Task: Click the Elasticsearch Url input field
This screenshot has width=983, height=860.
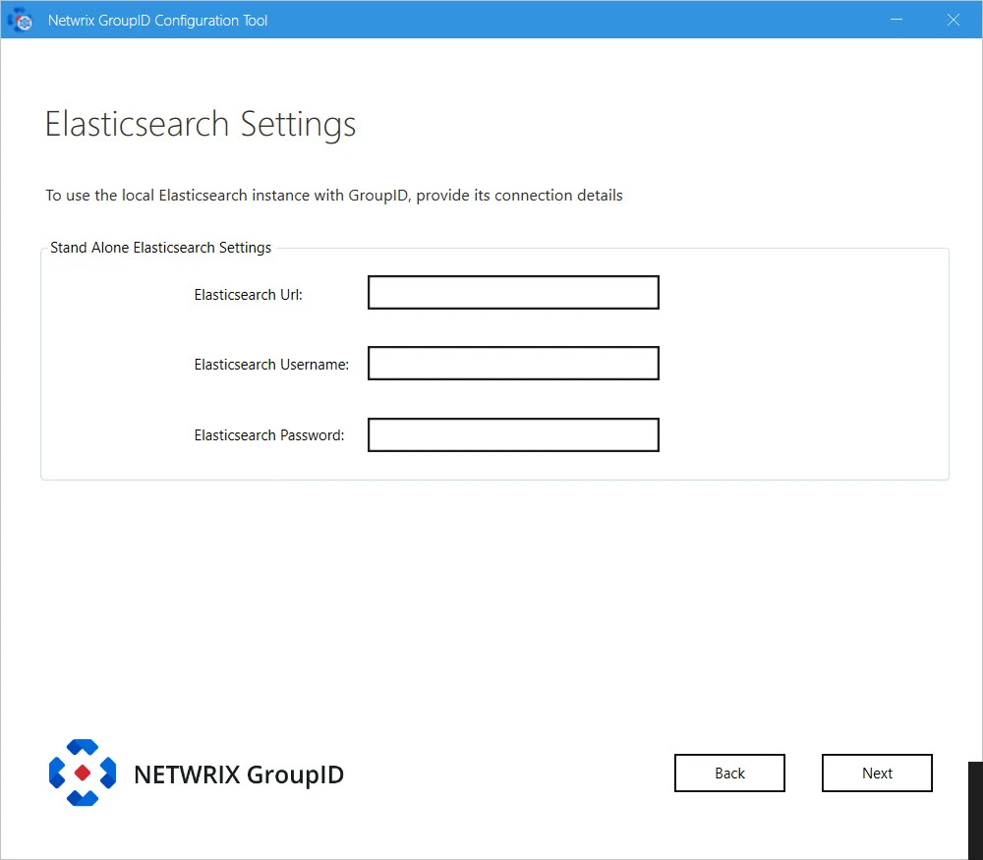Action: pos(513,292)
